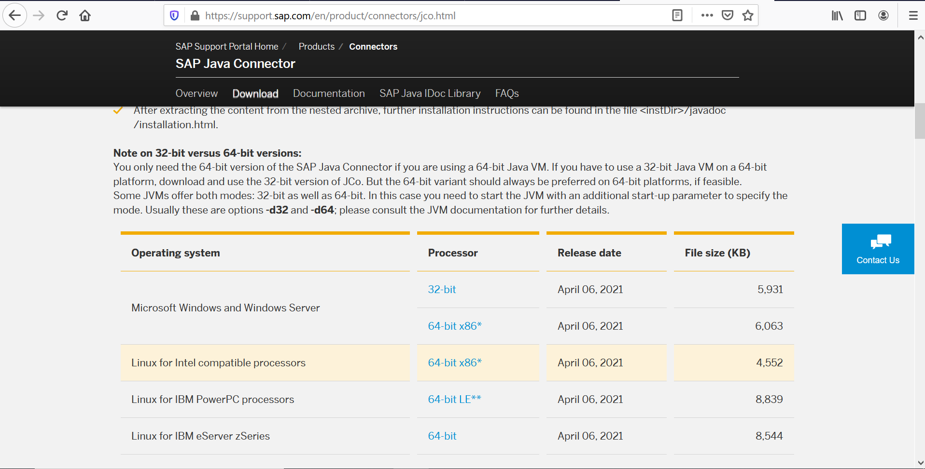Viewport: 925px width, 469px height.
Task: Go to the browser Home page
Action: pos(85,15)
